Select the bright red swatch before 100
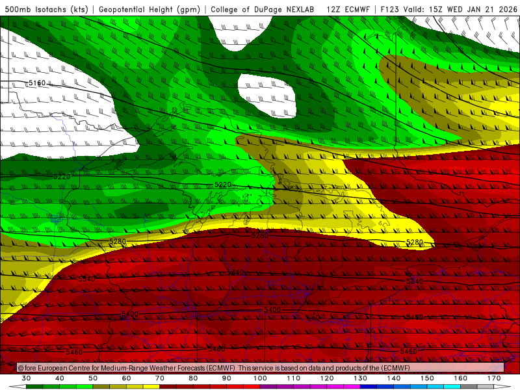 tap(252, 387)
